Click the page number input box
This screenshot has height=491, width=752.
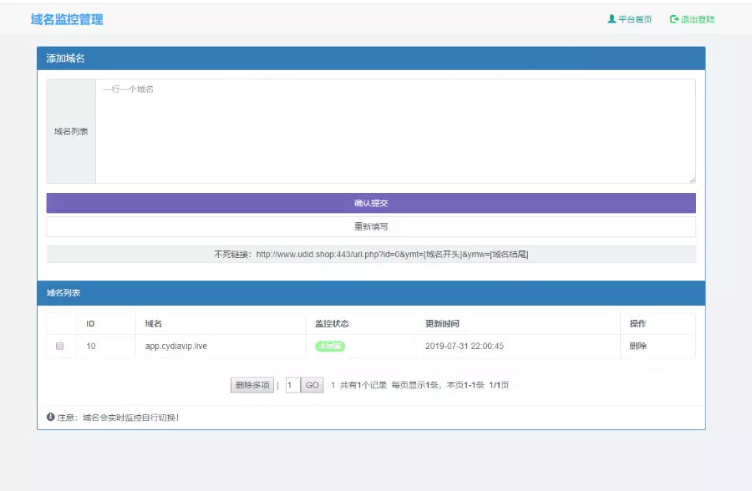pos(292,385)
